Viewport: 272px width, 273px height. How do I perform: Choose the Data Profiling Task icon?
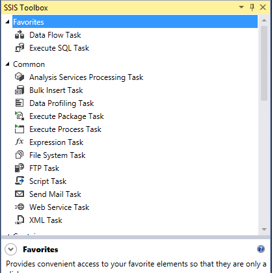20,103
